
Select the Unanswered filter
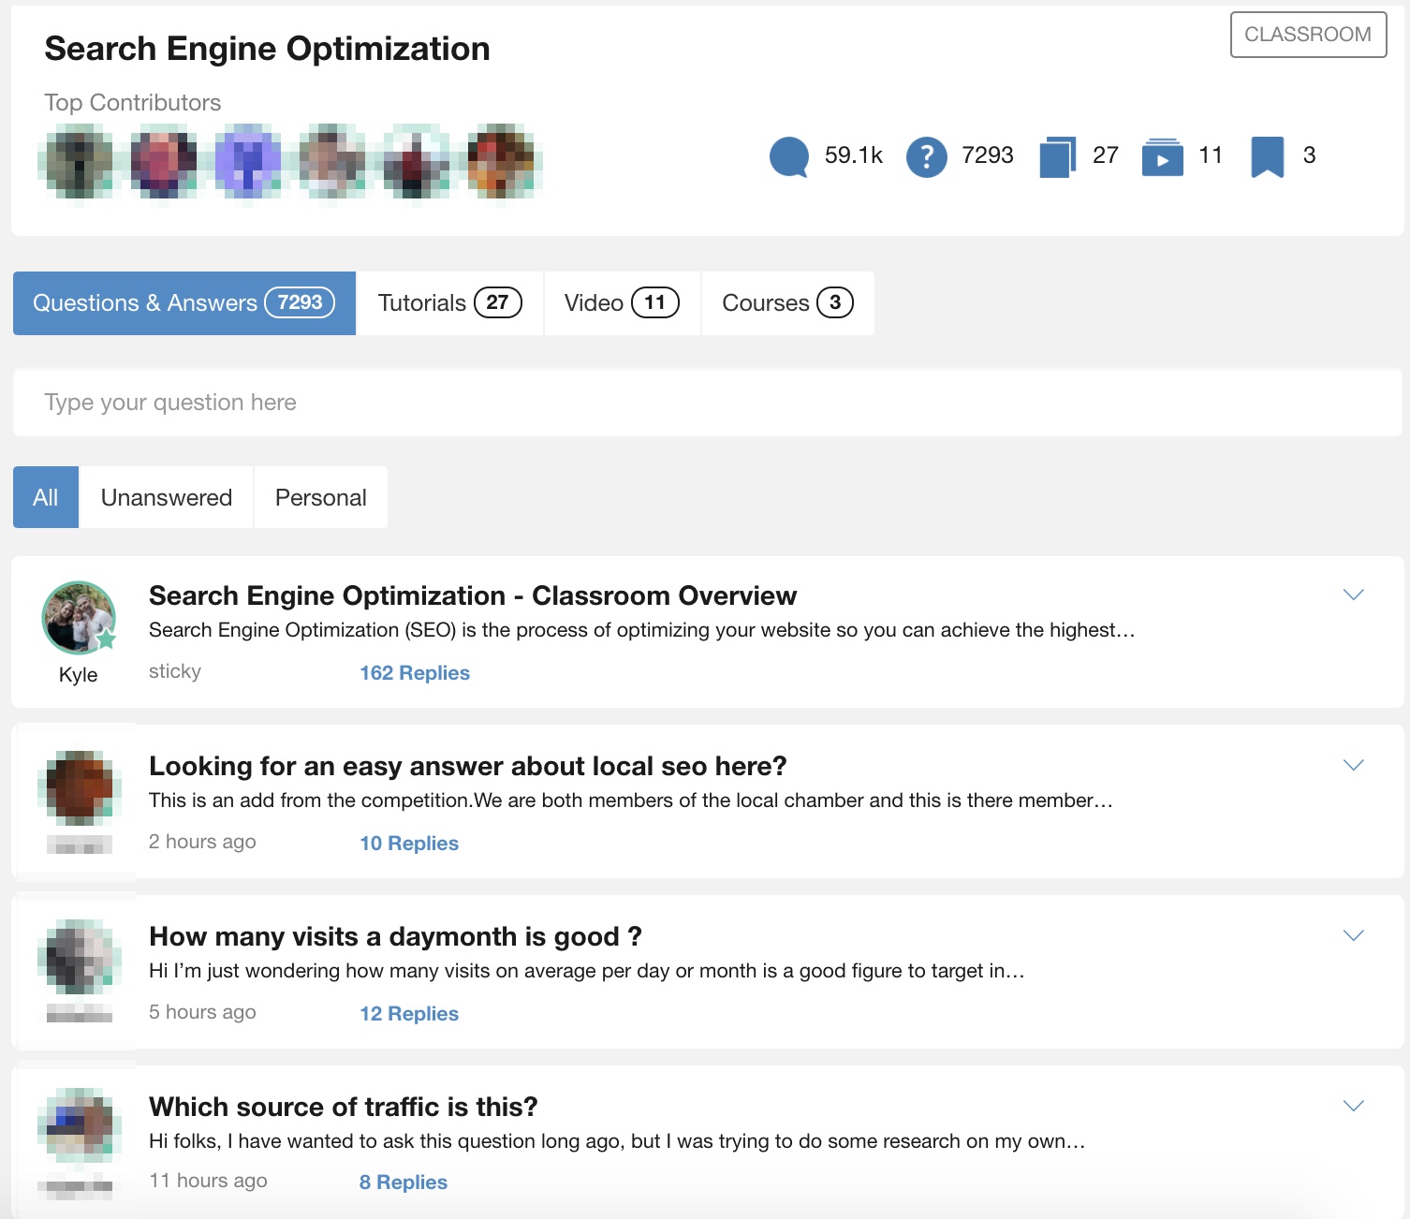point(167,497)
